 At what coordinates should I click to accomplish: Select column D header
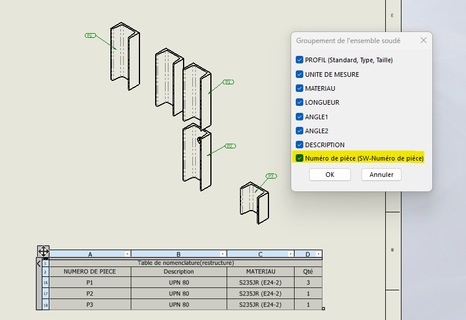pos(307,254)
